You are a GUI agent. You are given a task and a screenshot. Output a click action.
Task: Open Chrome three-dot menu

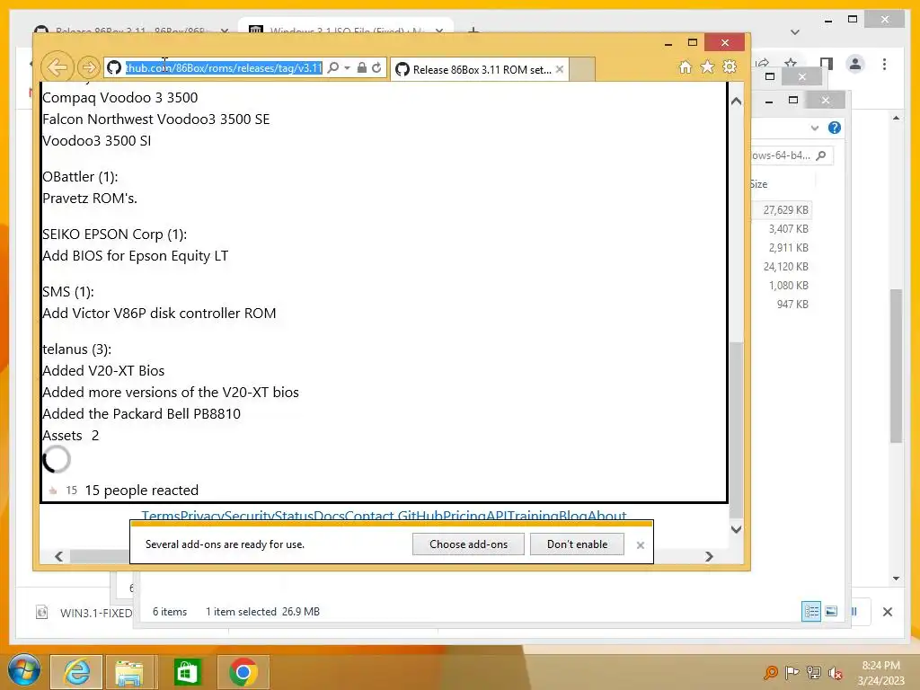(x=884, y=64)
